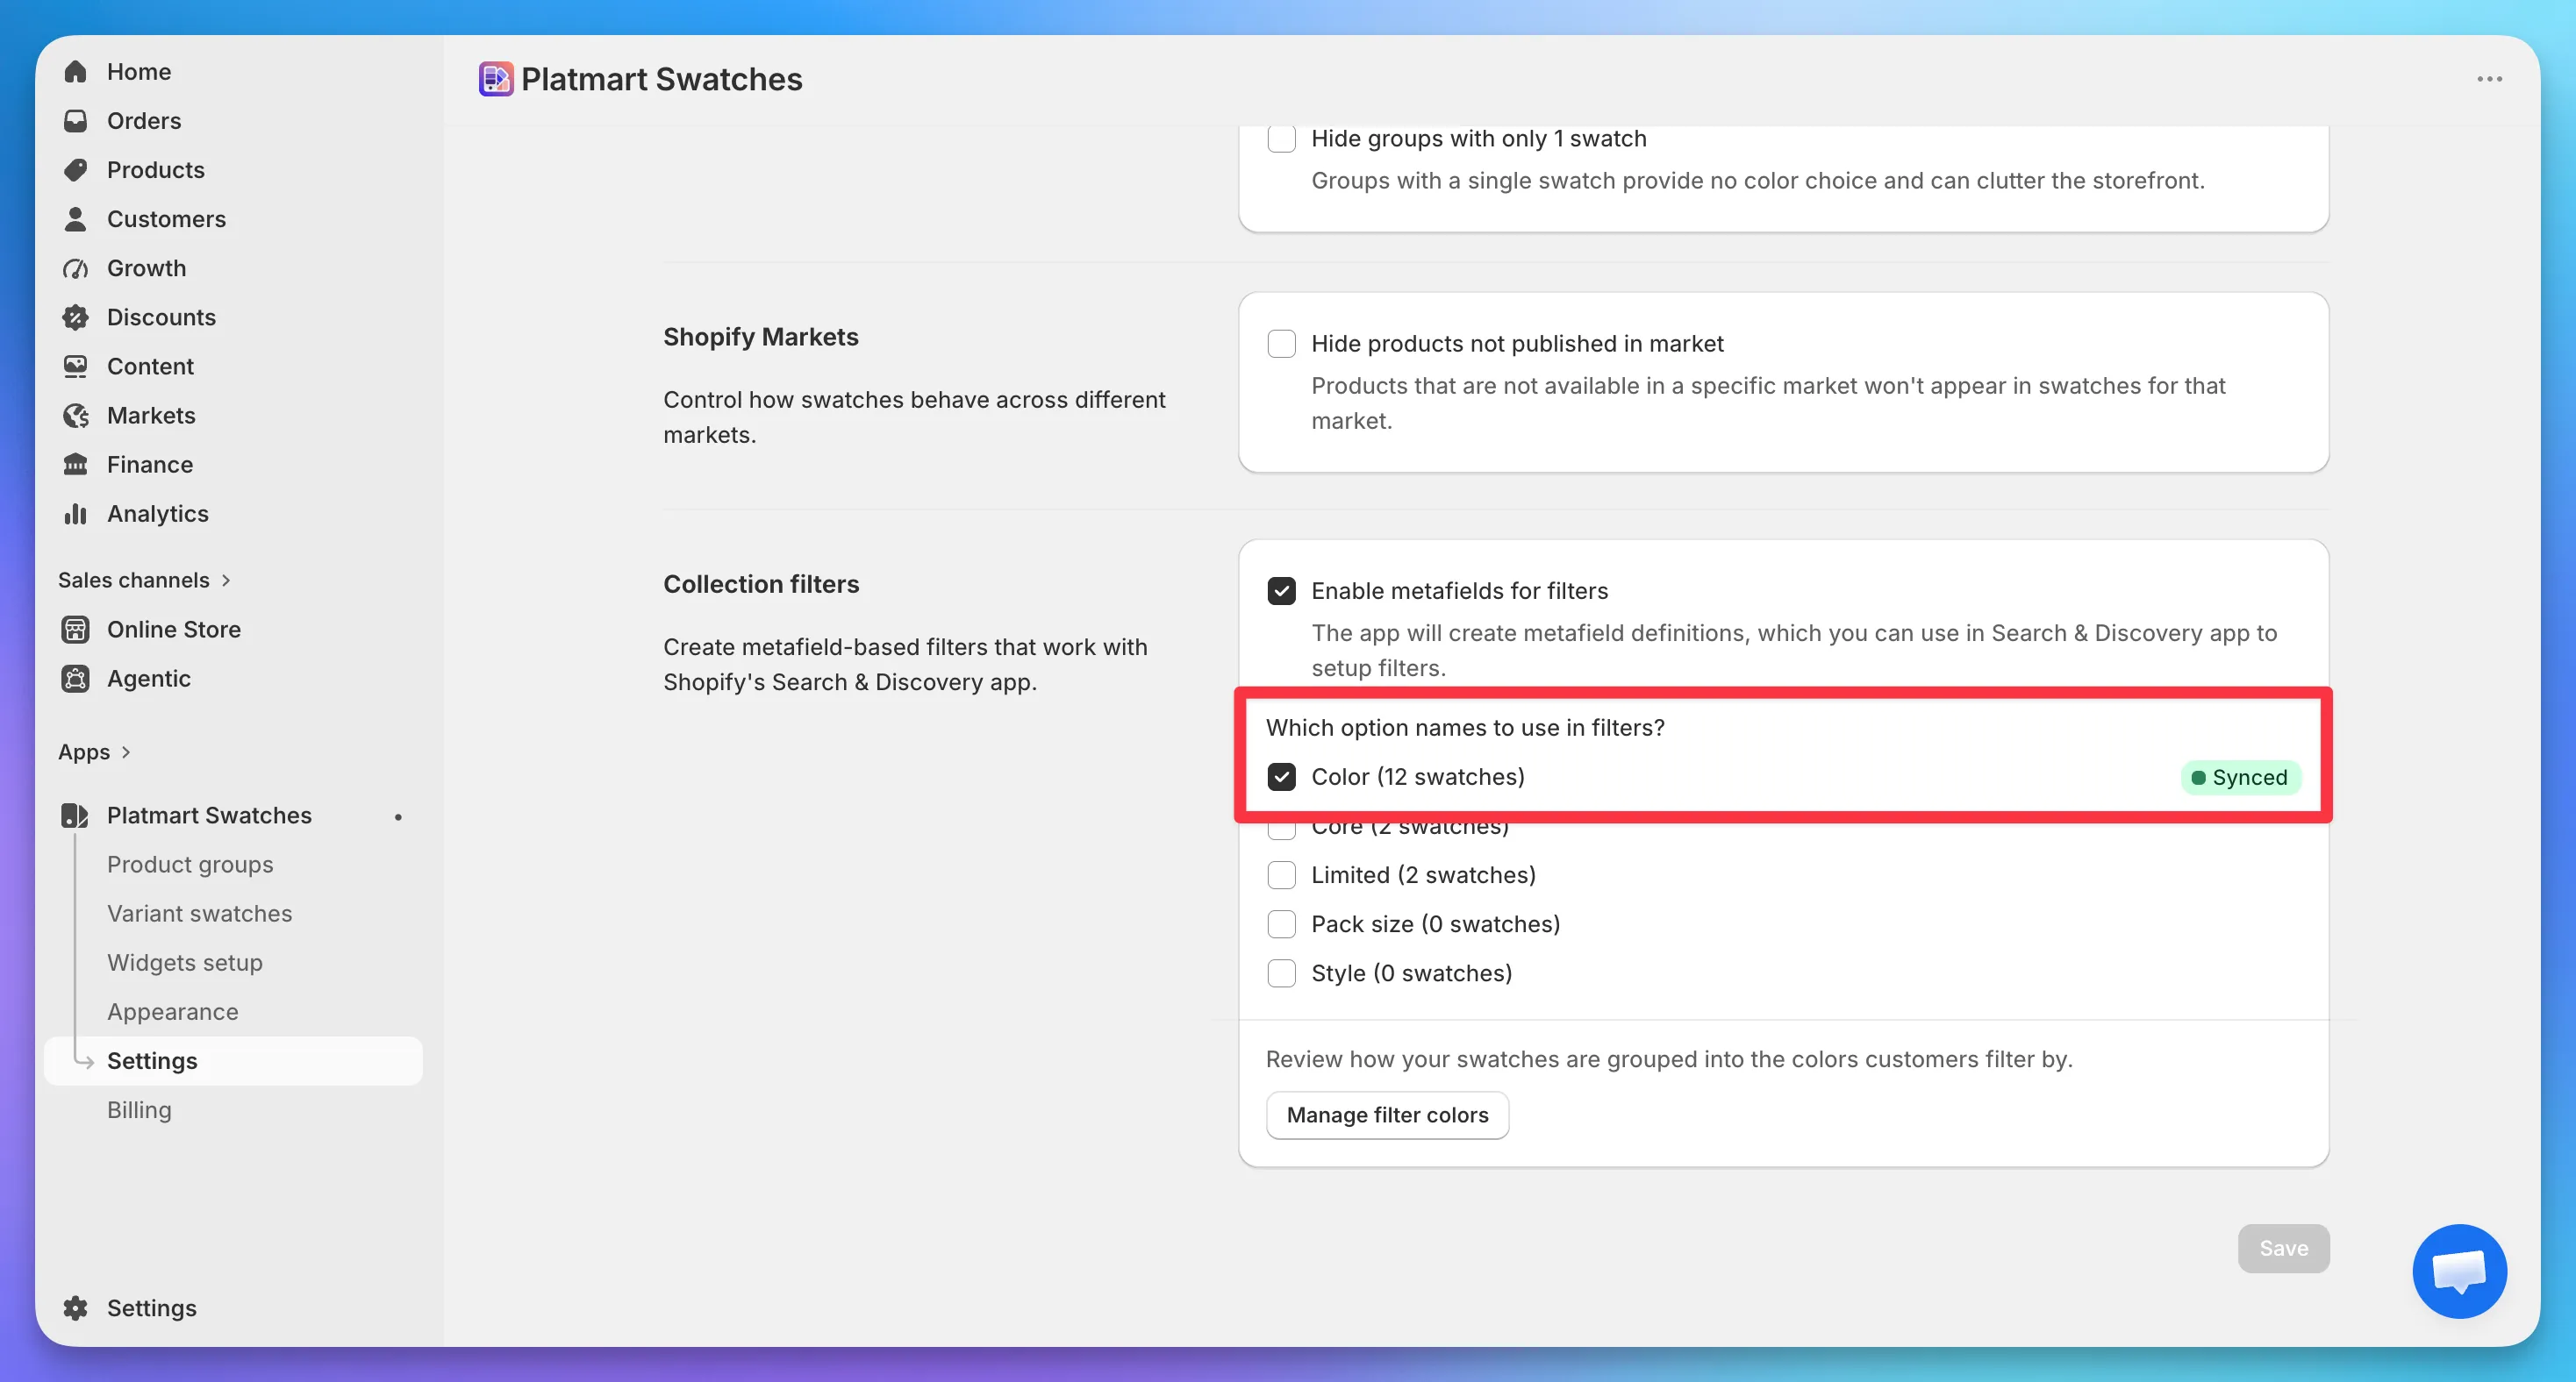Open Variant swatches page
The height and width of the screenshot is (1382, 2576).
pyautogui.click(x=200, y=914)
